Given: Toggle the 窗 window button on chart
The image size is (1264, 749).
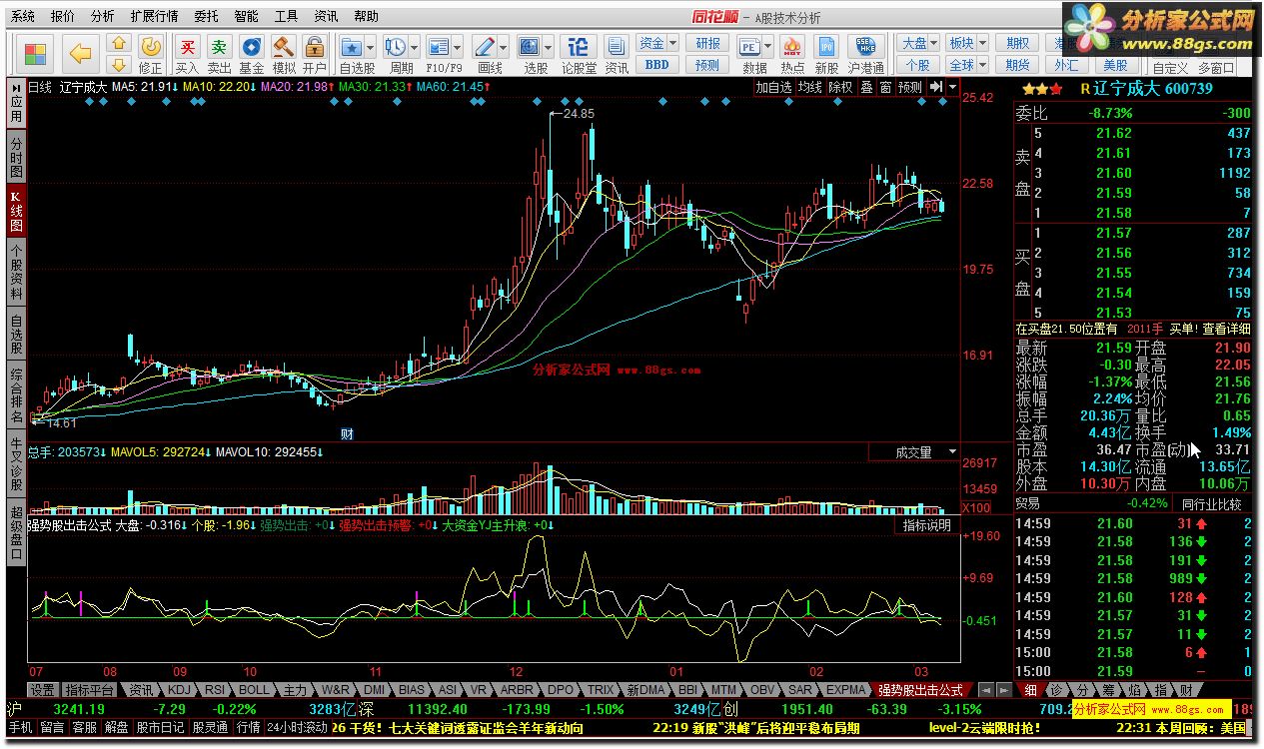Looking at the screenshot, I should [x=885, y=88].
